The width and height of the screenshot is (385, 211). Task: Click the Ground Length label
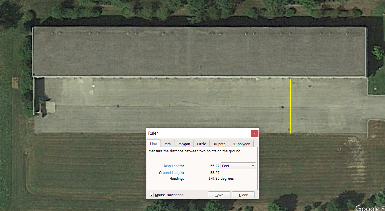pos(171,173)
